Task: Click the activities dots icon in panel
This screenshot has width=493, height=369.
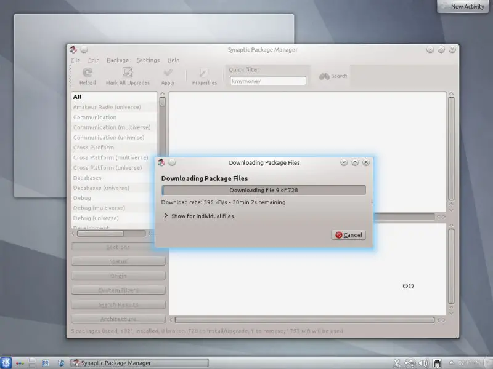Action: coord(20,363)
